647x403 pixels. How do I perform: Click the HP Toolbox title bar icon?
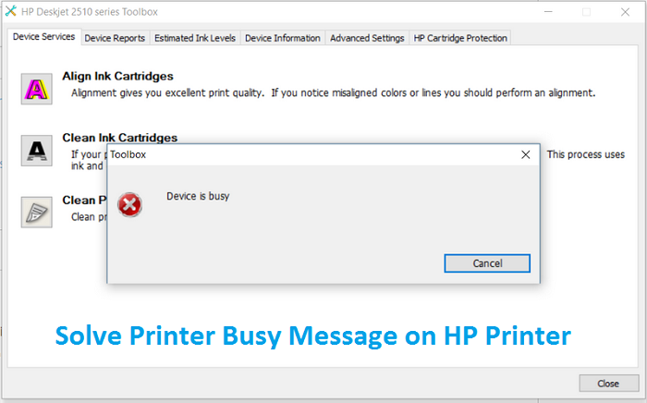pos(10,11)
